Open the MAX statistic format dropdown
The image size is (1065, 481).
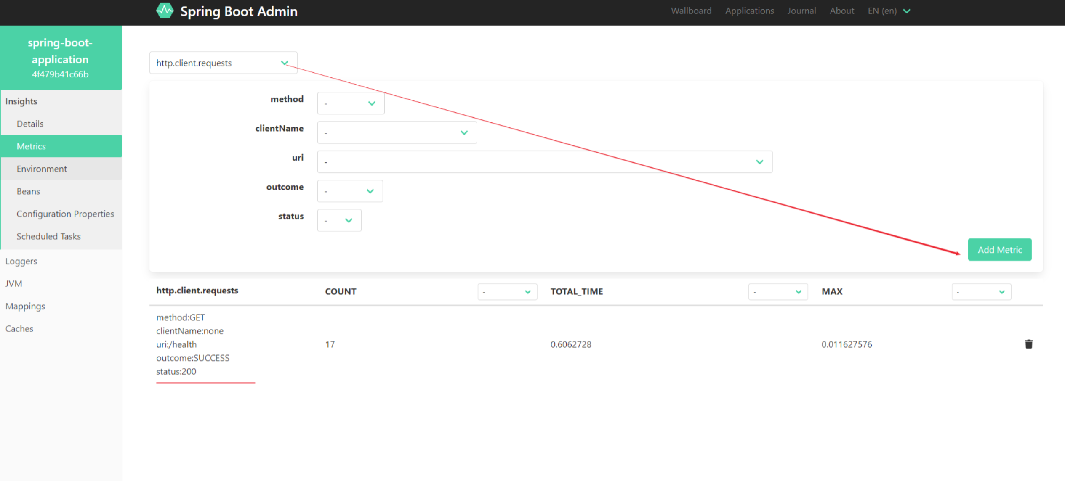981,292
